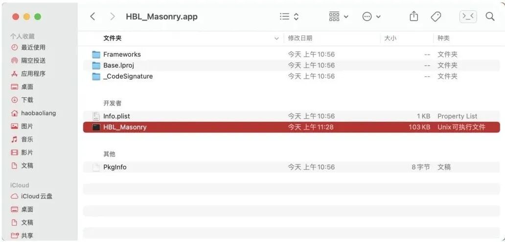Toggle the sort chevron in 文件夹 header
The width and height of the screenshot is (505, 242).
pyautogui.click(x=276, y=39)
